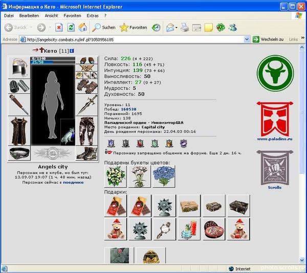The image size is (307, 273).
Task: Inspect the gold amulet necklace slot
Action: pos(86,67)
